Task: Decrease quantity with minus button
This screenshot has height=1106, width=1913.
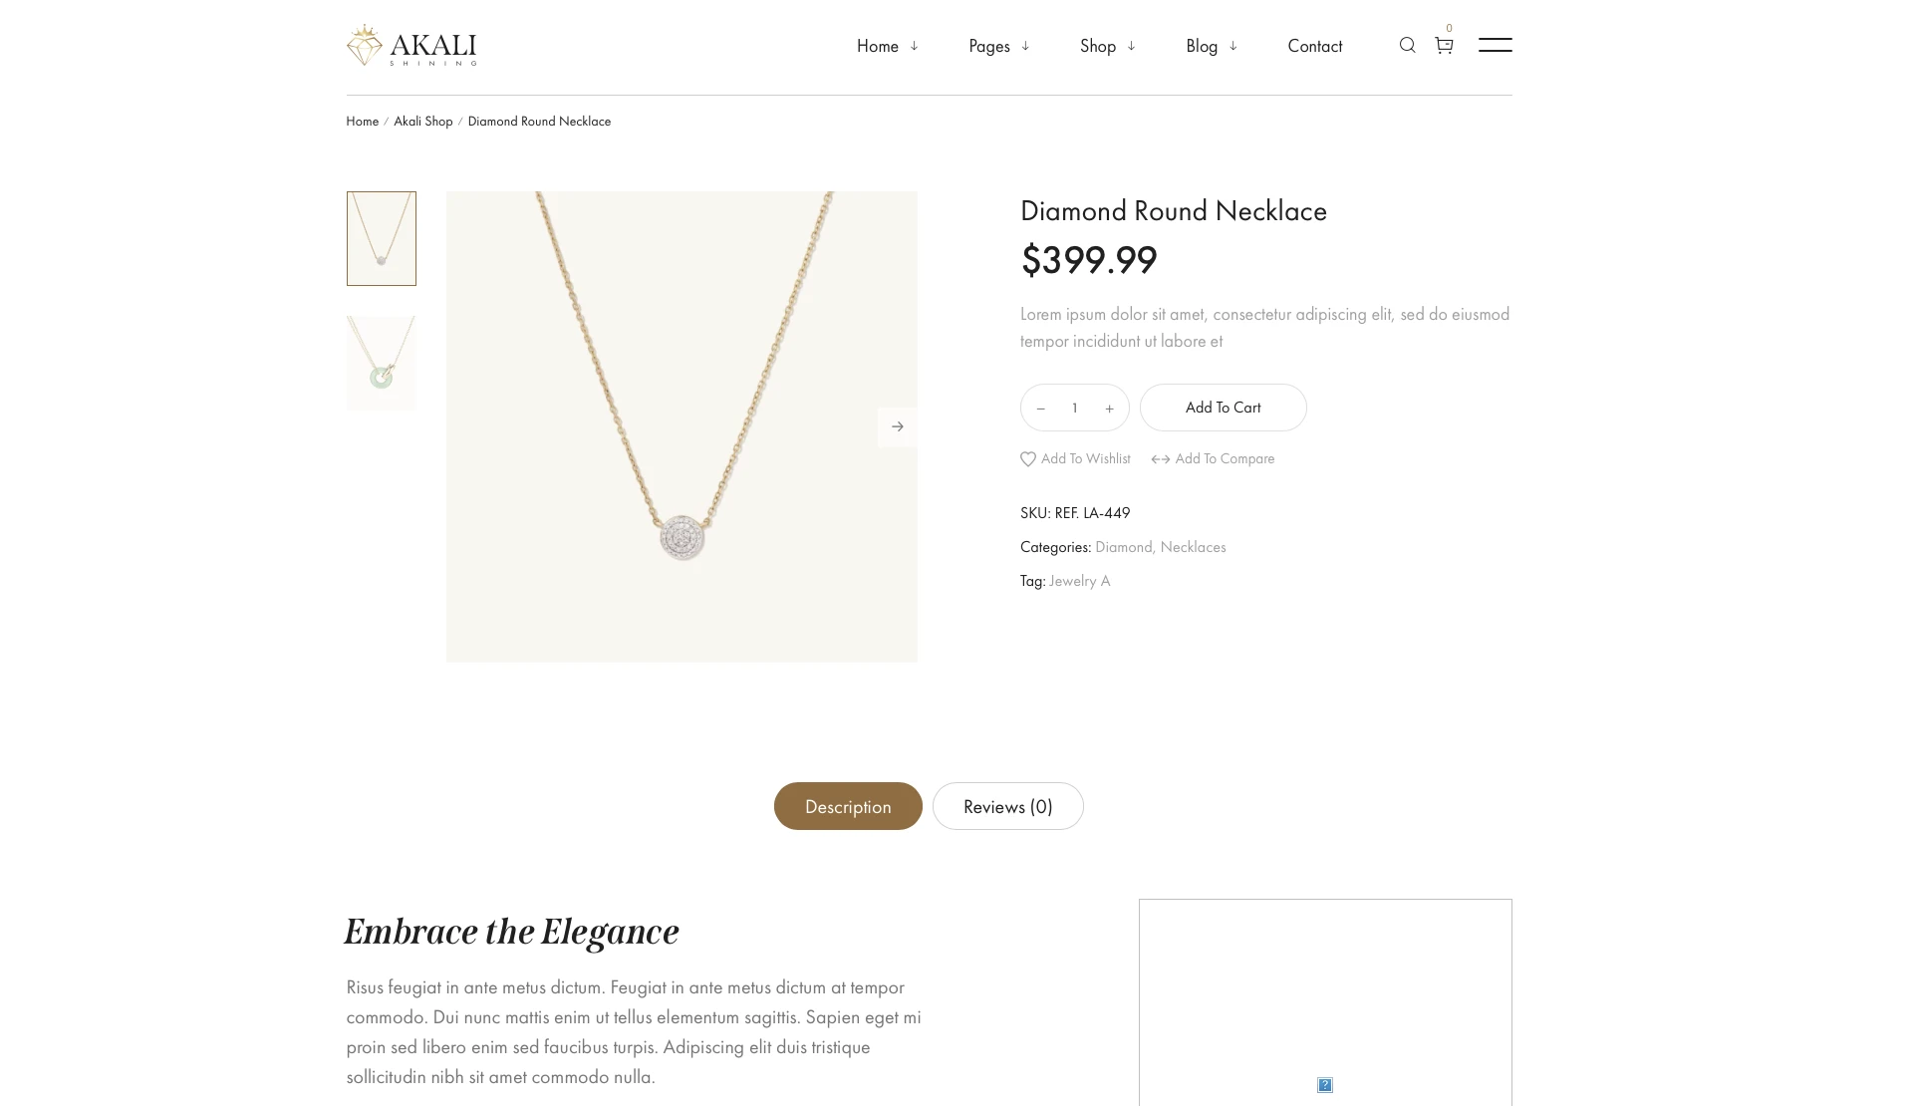Action: pyautogui.click(x=1040, y=409)
